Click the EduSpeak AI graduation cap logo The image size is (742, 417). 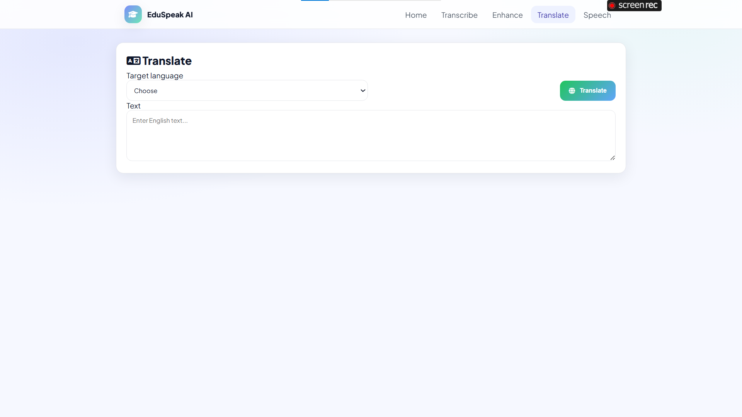[x=133, y=14]
